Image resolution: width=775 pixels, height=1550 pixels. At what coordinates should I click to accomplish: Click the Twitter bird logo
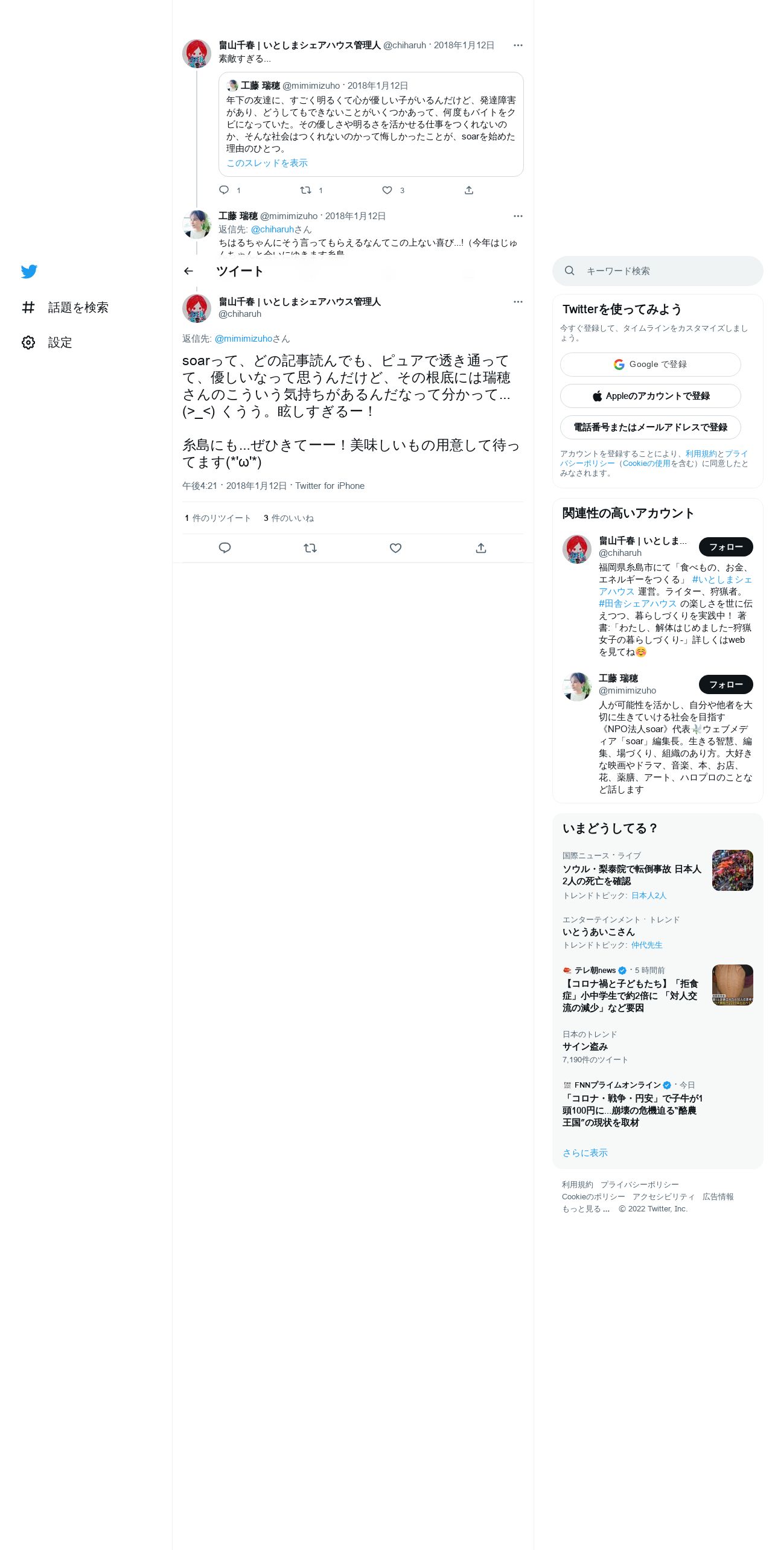[x=29, y=272]
